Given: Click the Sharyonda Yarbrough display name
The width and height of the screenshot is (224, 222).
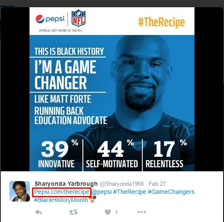Looking at the screenshot, I should 66,184.
